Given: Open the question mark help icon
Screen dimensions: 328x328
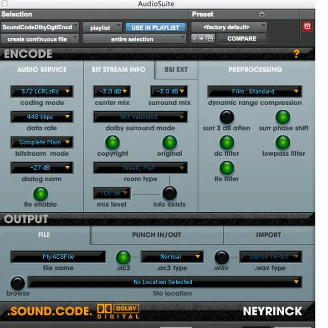Looking at the screenshot, I should (296, 54).
